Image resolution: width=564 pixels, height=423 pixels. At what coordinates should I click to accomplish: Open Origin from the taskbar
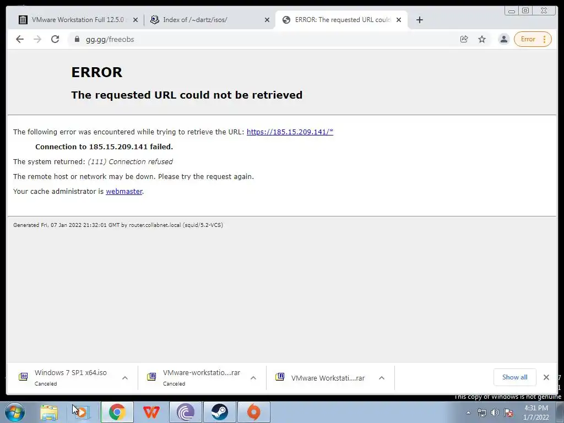(x=253, y=412)
